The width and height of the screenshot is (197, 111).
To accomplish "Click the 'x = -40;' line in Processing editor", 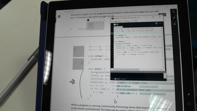I will 132,54.
